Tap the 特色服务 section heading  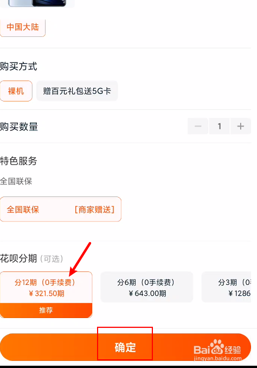click(x=18, y=161)
